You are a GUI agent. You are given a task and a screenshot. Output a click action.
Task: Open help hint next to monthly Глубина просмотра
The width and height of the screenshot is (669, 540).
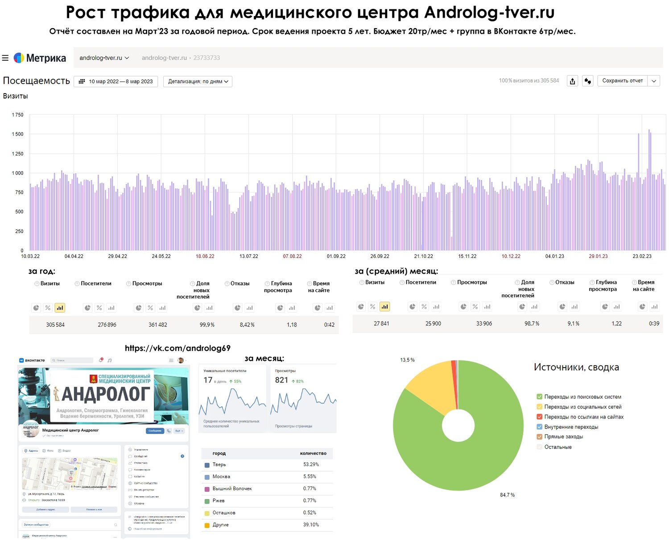[x=592, y=282]
